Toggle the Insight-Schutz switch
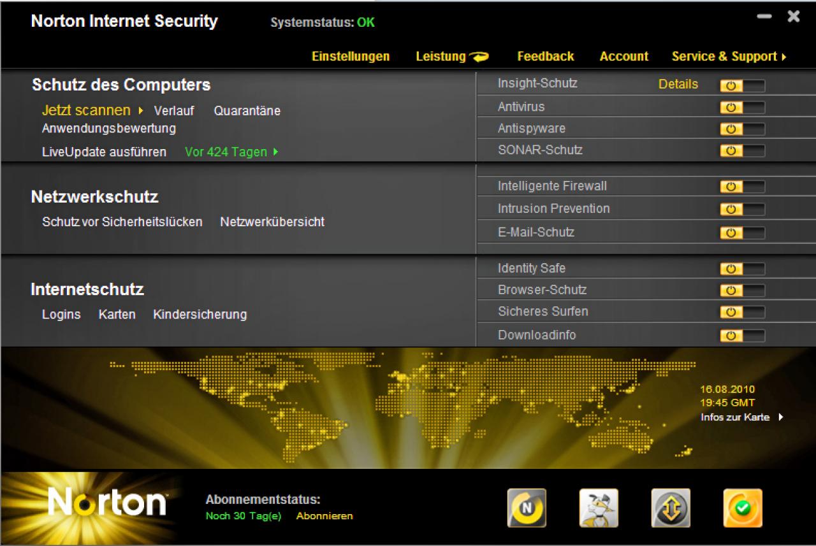816x546 pixels. (x=742, y=85)
